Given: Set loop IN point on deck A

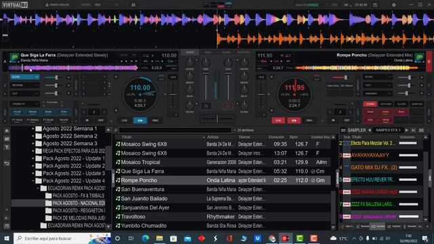Looking at the screenshot, I should coord(87,121).
